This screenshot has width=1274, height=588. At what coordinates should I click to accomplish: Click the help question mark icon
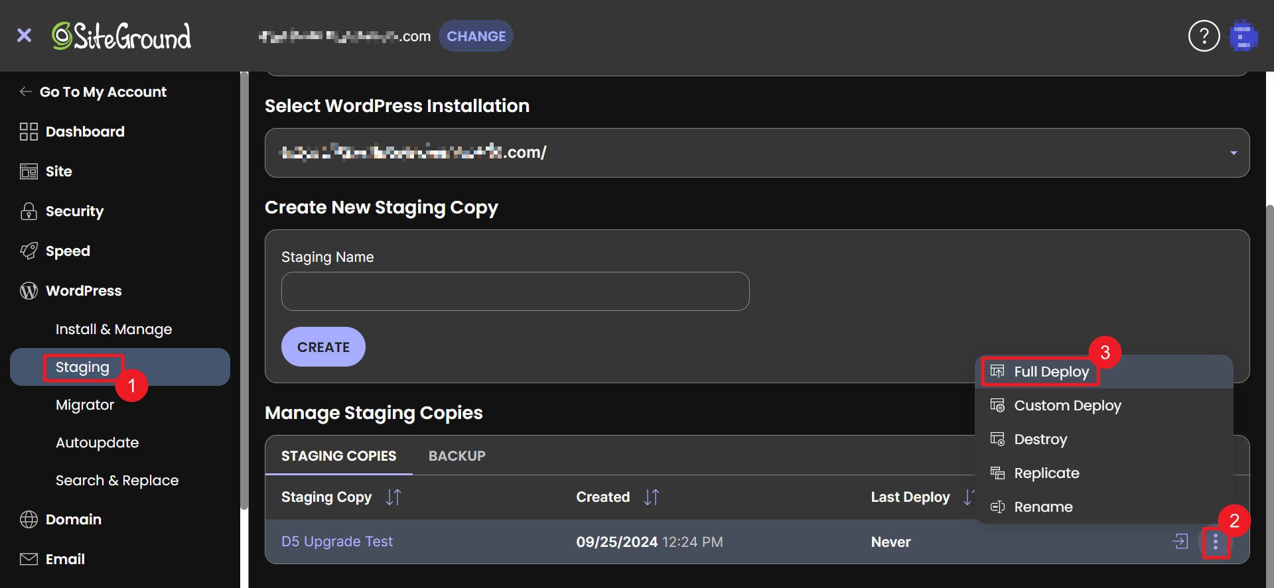[1204, 36]
